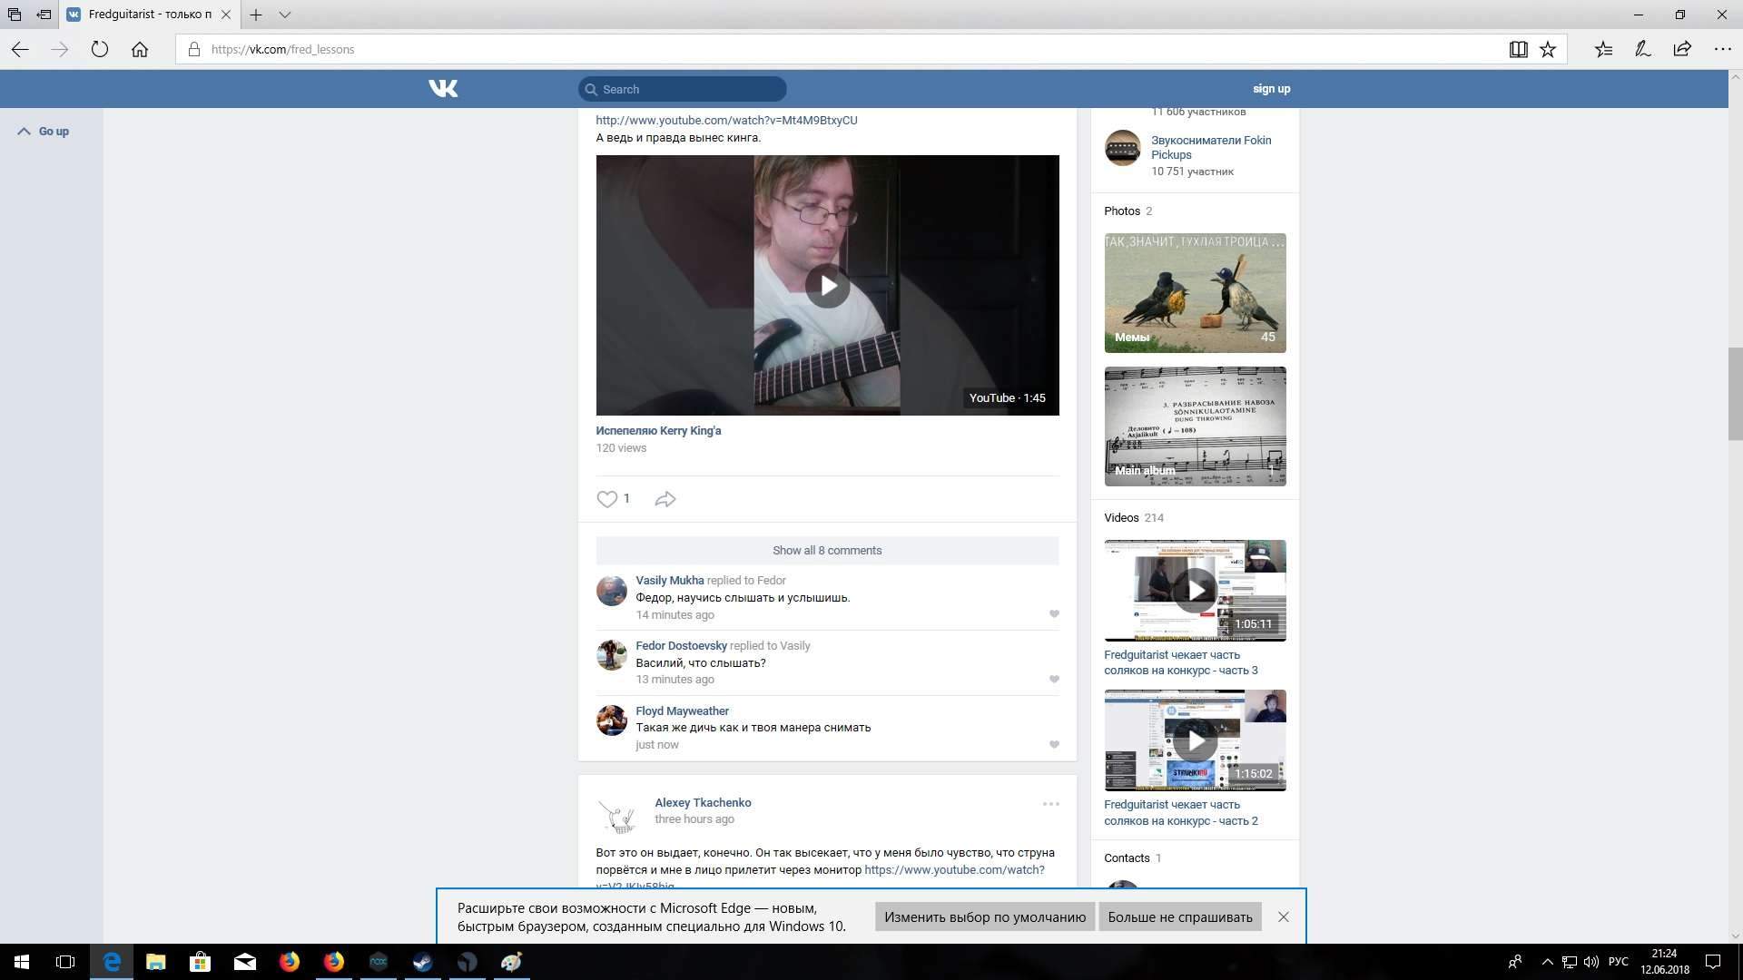Play the Kerry King YouTube video
The height and width of the screenshot is (980, 1743).
tap(827, 286)
